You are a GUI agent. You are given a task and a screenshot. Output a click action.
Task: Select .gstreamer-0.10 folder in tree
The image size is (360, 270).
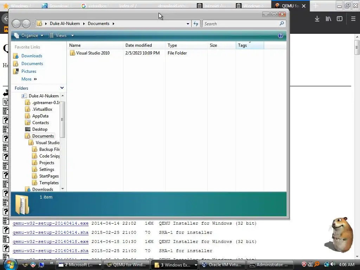pos(45,103)
